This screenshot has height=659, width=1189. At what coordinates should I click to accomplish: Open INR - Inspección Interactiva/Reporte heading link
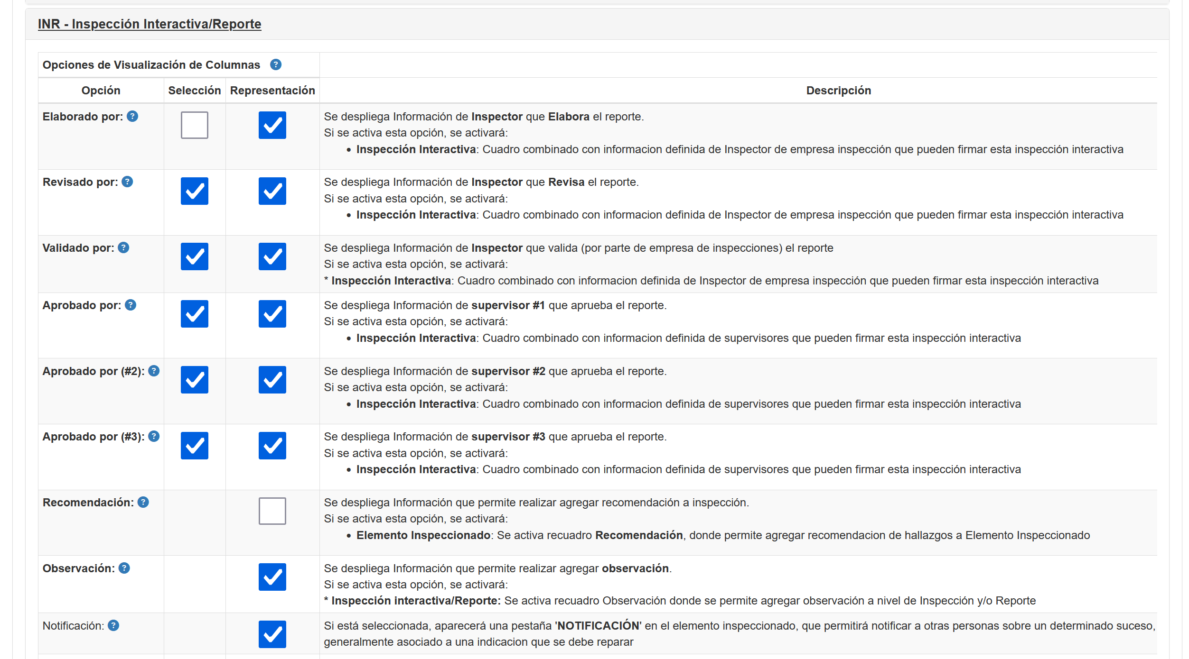click(150, 24)
